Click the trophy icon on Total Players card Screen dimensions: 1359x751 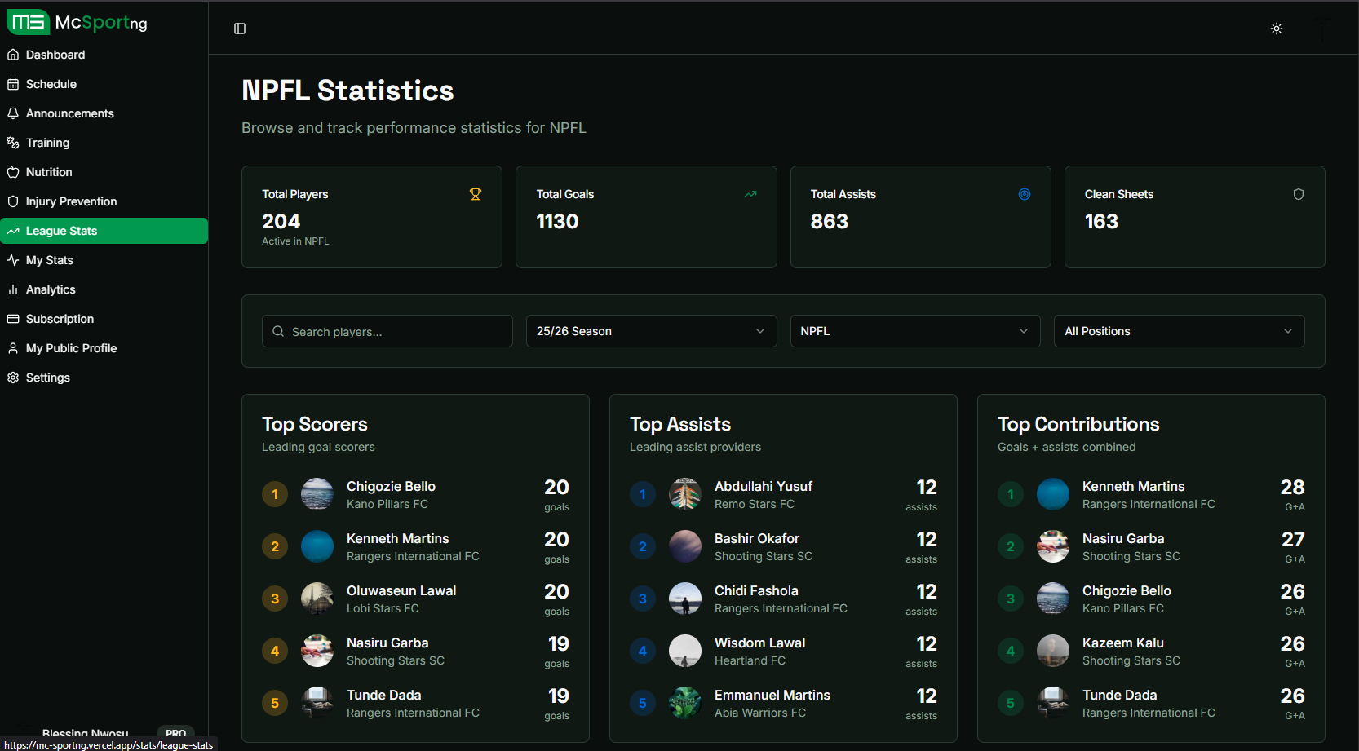(x=476, y=194)
